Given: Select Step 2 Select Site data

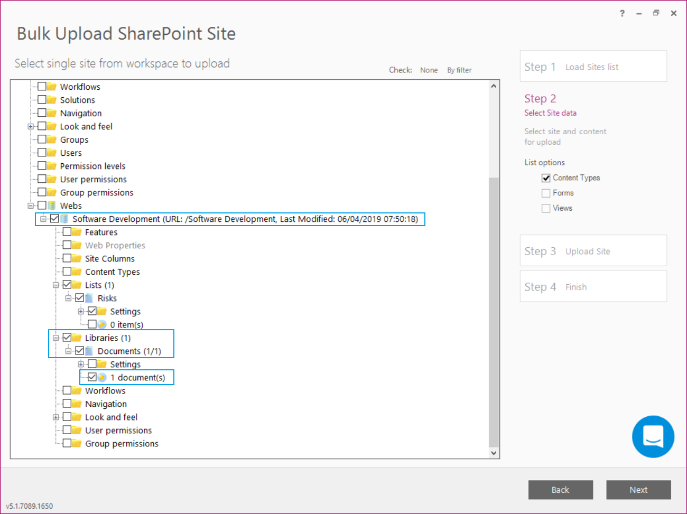Looking at the screenshot, I should click(550, 105).
